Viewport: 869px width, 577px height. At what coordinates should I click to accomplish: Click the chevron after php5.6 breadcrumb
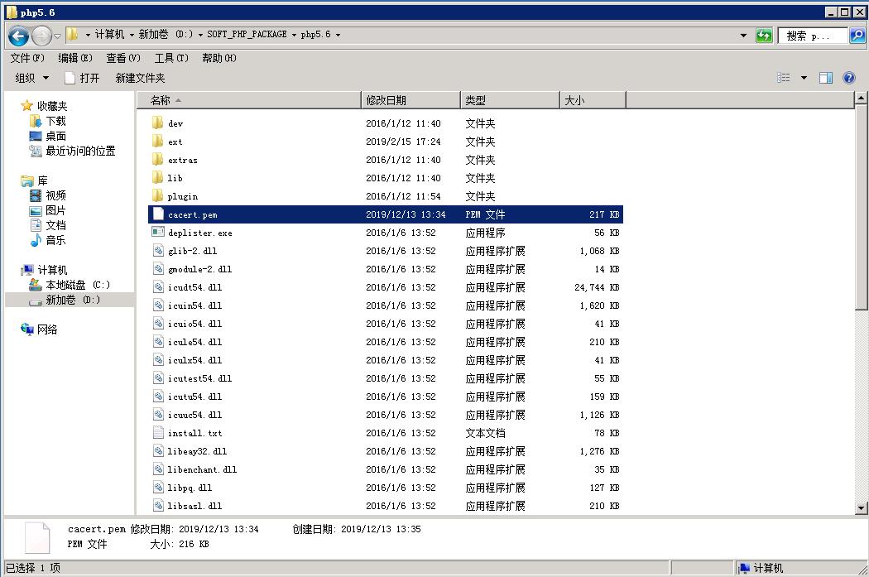tap(337, 35)
